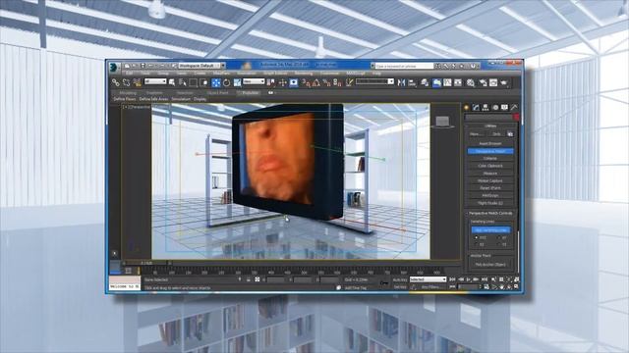This screenshot has height=353, width=629.
Task: Open the Curve Editor
Action: pos(447,82)
